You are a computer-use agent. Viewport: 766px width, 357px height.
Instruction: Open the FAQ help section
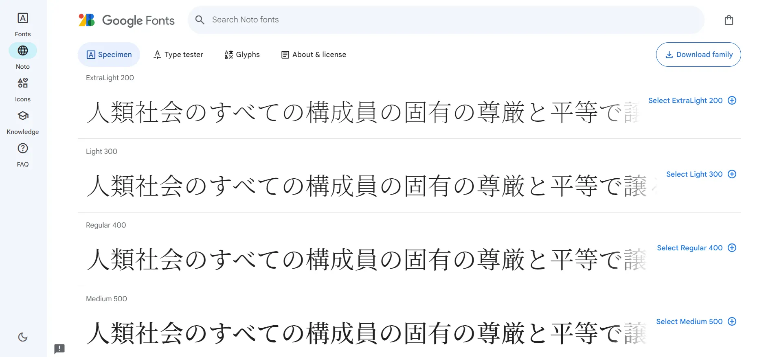tap(23, 155)
